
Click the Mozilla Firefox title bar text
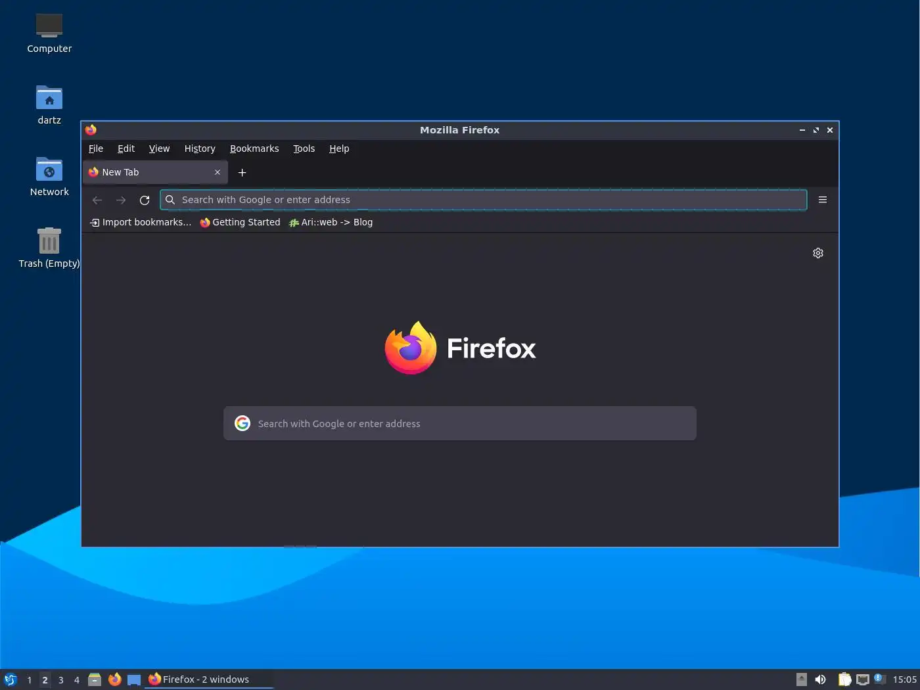coord(459,130)
